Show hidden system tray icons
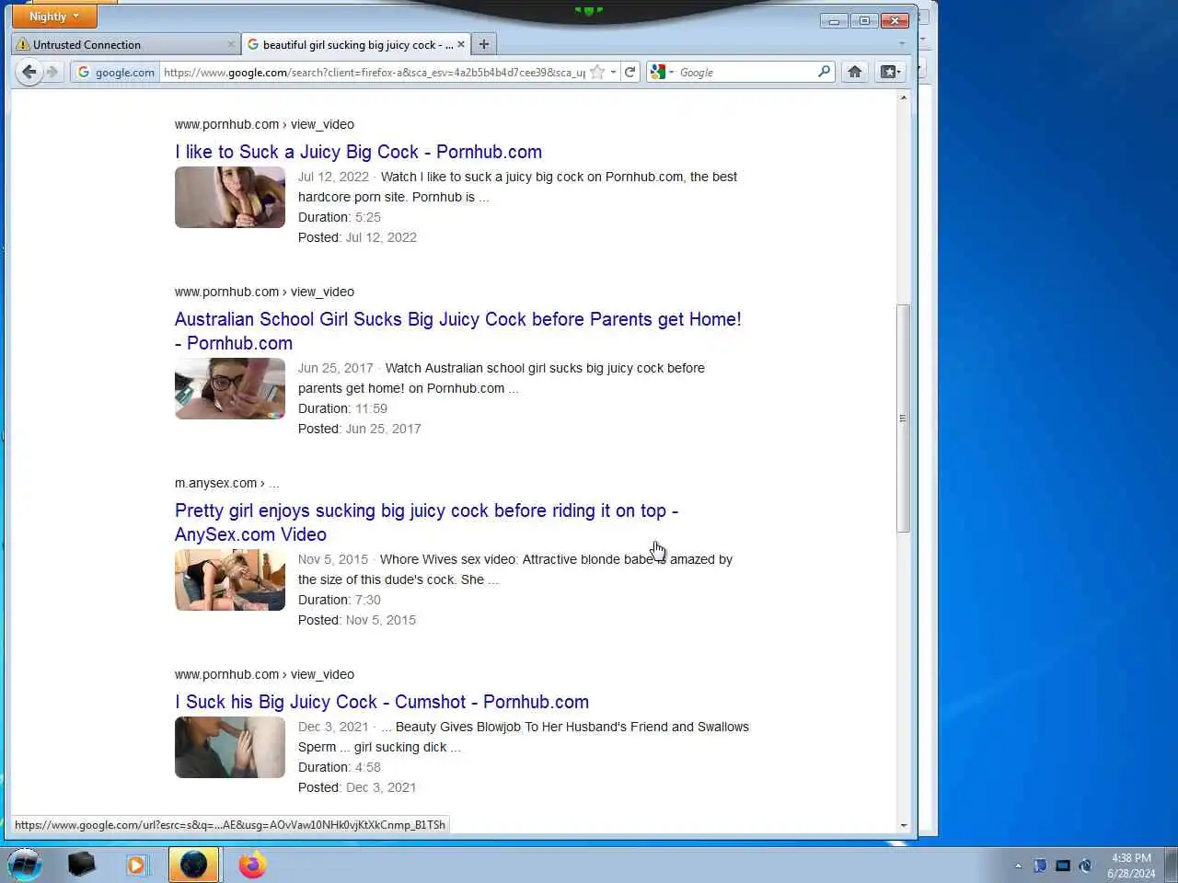The width and height of the screenshot is (1178, 883). point(1018,866)
